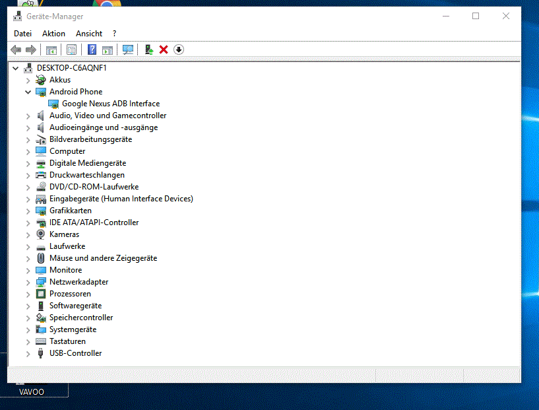Viewport: 539px width, 410px height.
Task: Click the Show/Hide console tree icon
Action: (51, 50)
